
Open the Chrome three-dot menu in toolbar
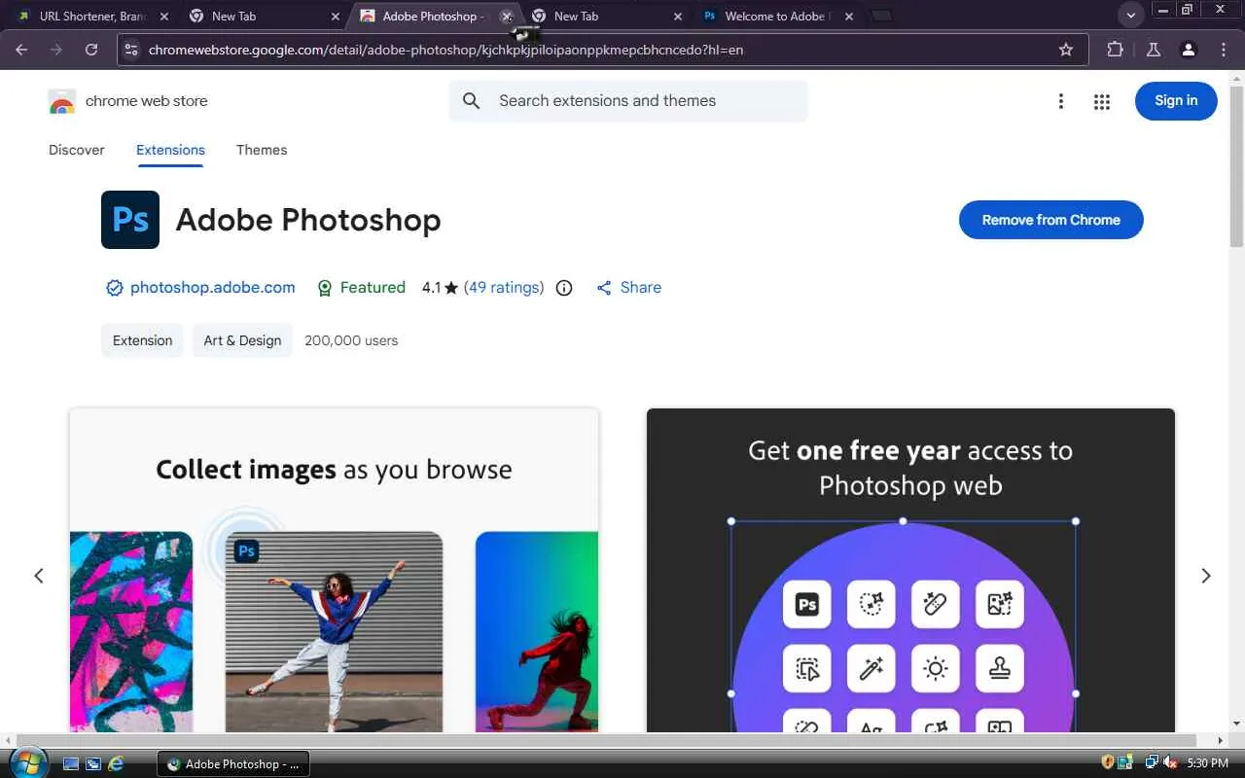tap(1224, 50)
